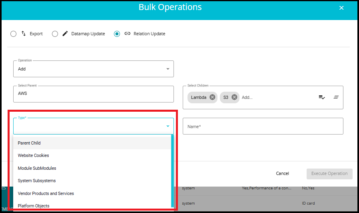Pick the Vendor Products and Services option
This screenshot has width=359, height=213.
46,193
